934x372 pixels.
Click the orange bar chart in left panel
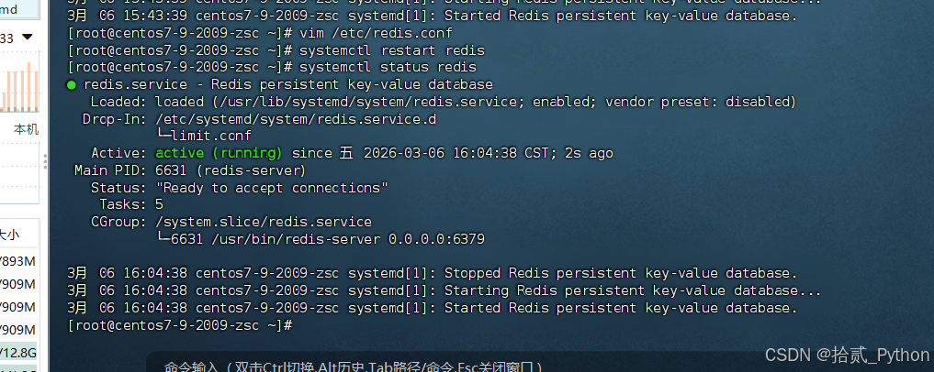(x=19, y=89)
